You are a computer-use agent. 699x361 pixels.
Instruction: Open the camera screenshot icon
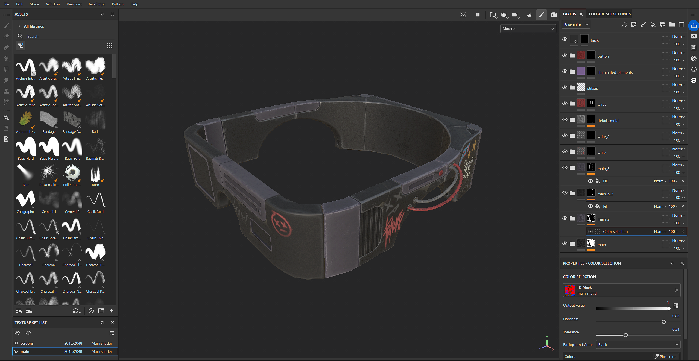pyautogui.click(x=554, y=15)
